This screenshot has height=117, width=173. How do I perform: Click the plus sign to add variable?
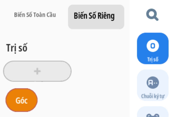37,71
